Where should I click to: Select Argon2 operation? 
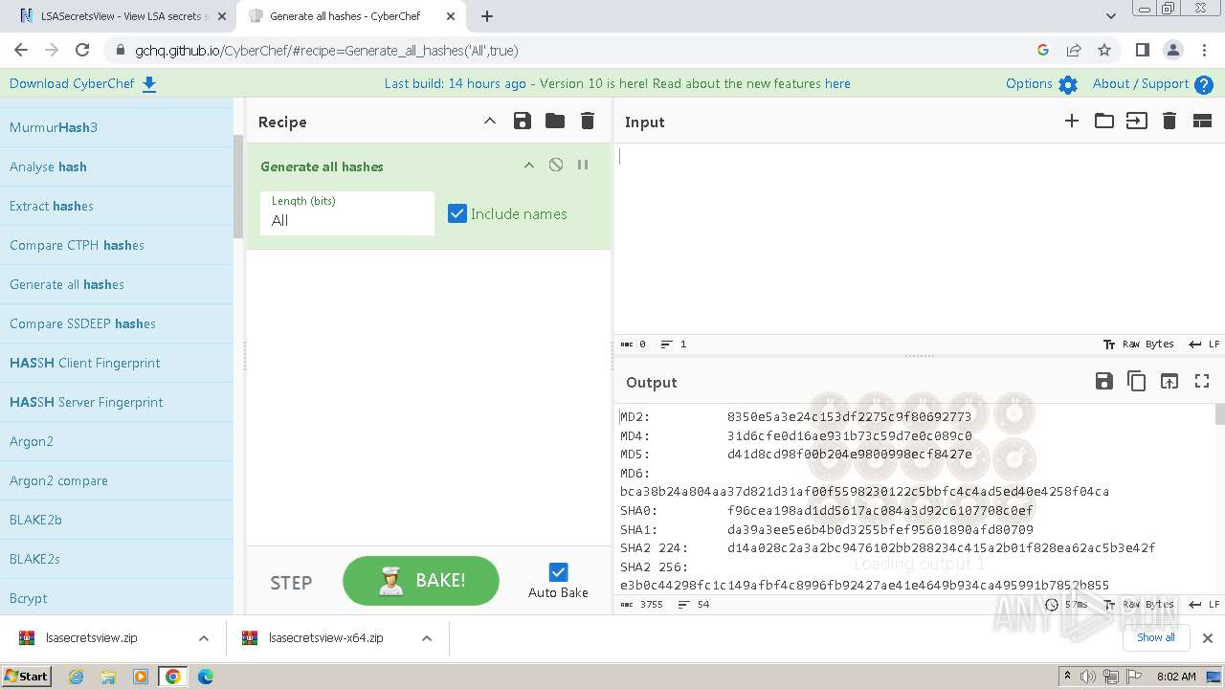click(117, 441)
